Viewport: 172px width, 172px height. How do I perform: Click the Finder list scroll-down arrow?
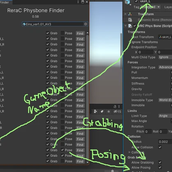87,162
